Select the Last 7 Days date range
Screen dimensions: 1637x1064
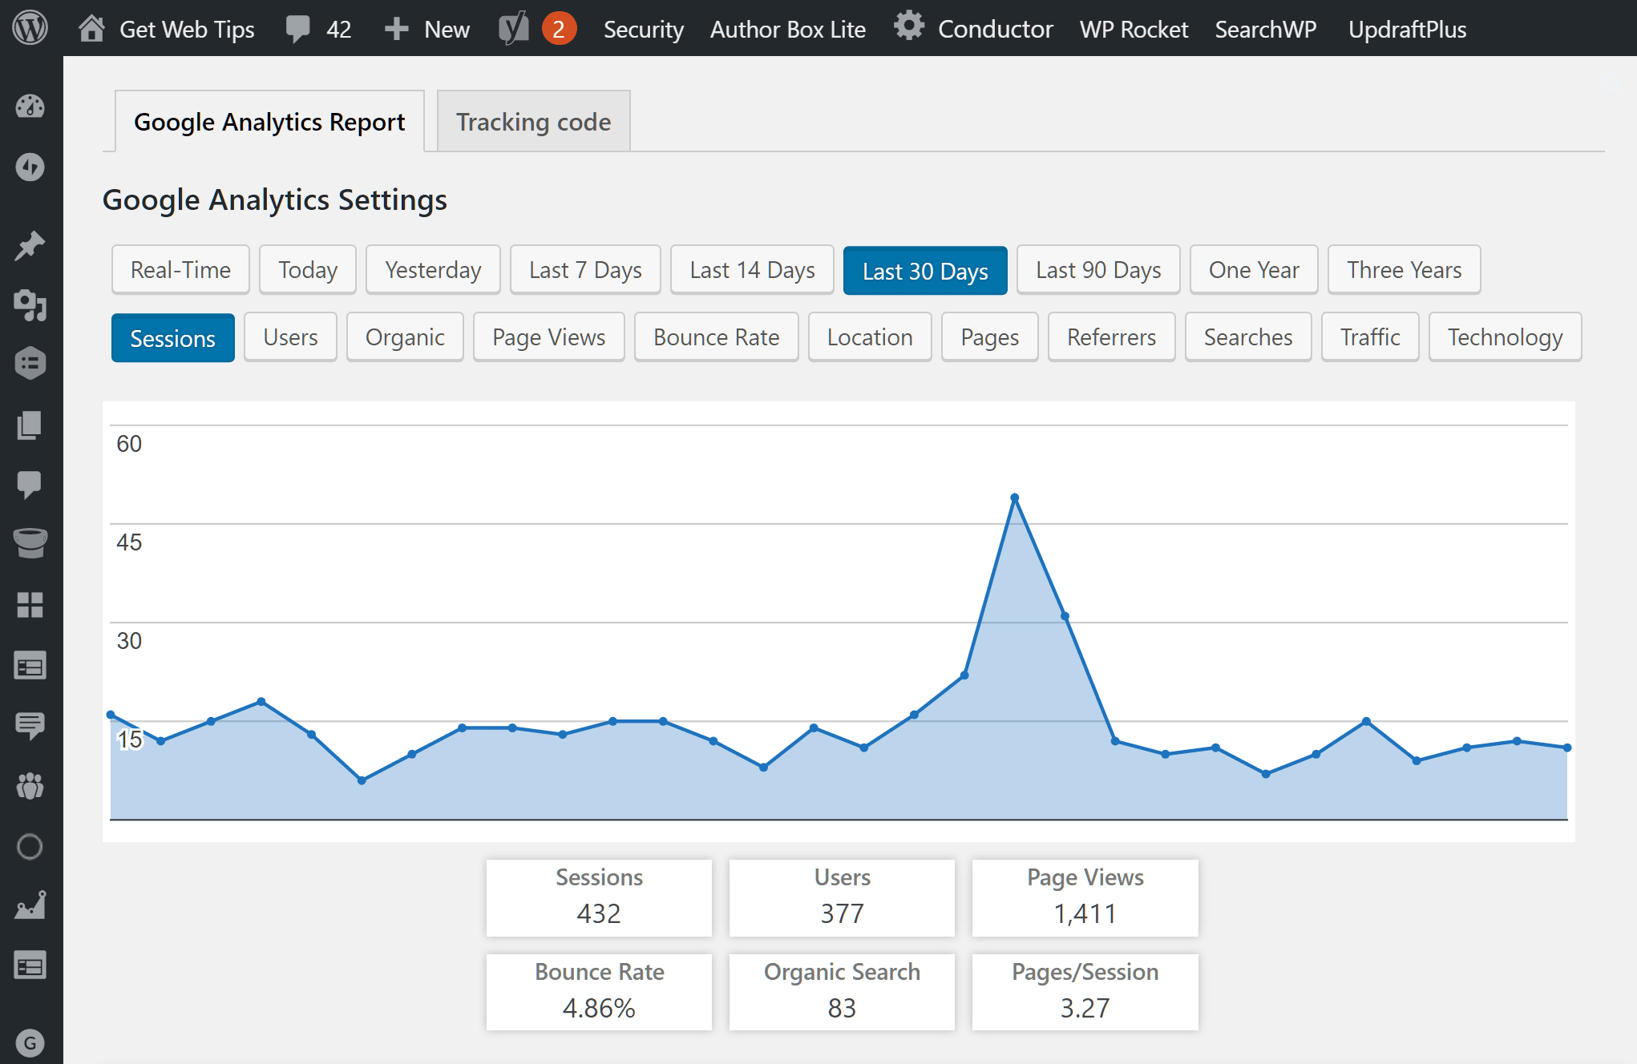[x=584, y=270]
